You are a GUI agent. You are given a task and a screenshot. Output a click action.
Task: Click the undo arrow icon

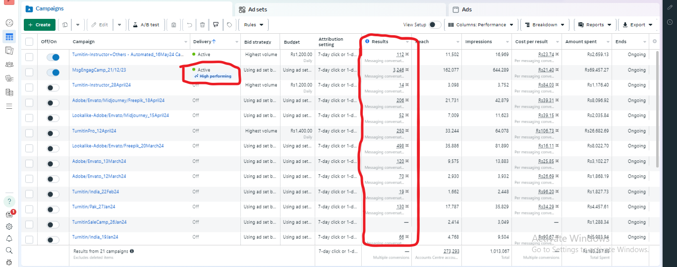[x=189, y=25]
